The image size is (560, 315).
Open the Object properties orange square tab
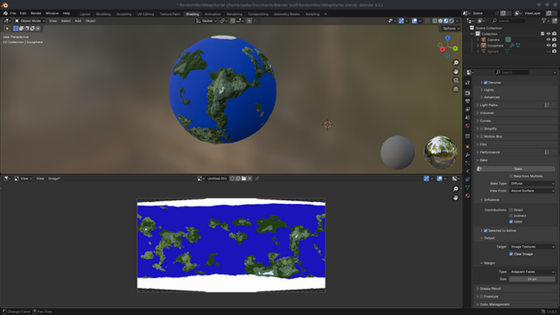point(467,147)
